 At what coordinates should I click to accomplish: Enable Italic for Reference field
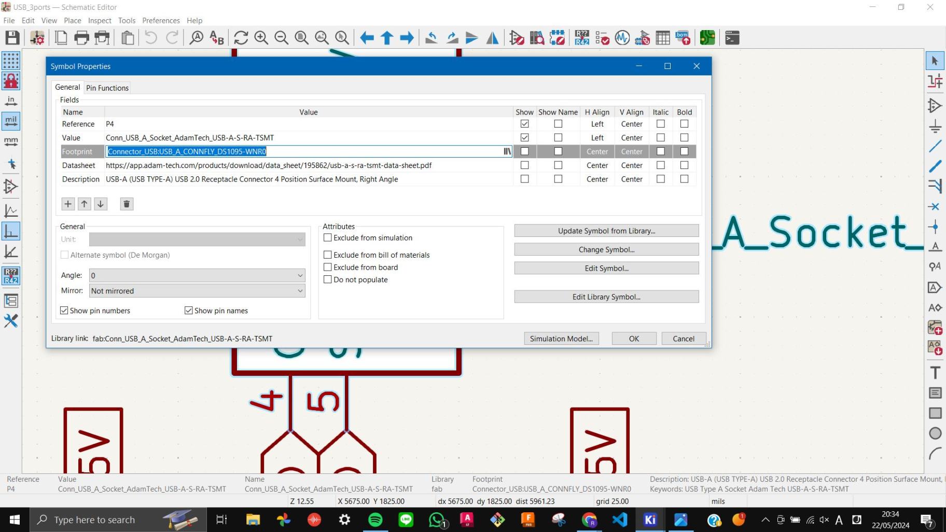pyautogui.click(x=660, y=124)
